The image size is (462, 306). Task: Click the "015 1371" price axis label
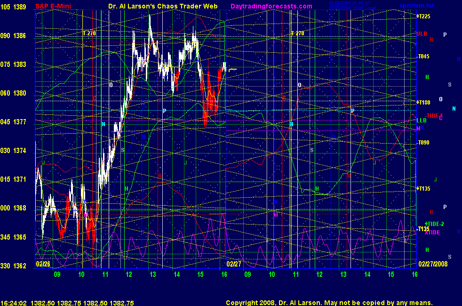click(x=13, y=179)
